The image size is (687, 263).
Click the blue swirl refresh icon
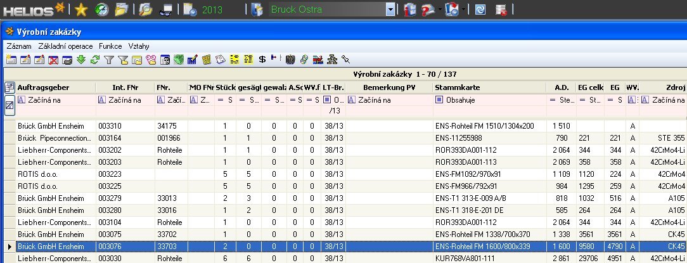click(x=480, y=10)
